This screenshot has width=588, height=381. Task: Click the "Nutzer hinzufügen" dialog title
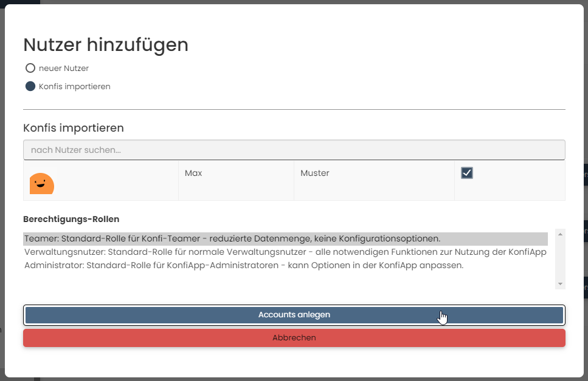coord(105,45)
